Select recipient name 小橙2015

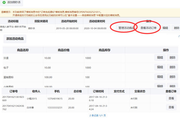click(32, 99)
